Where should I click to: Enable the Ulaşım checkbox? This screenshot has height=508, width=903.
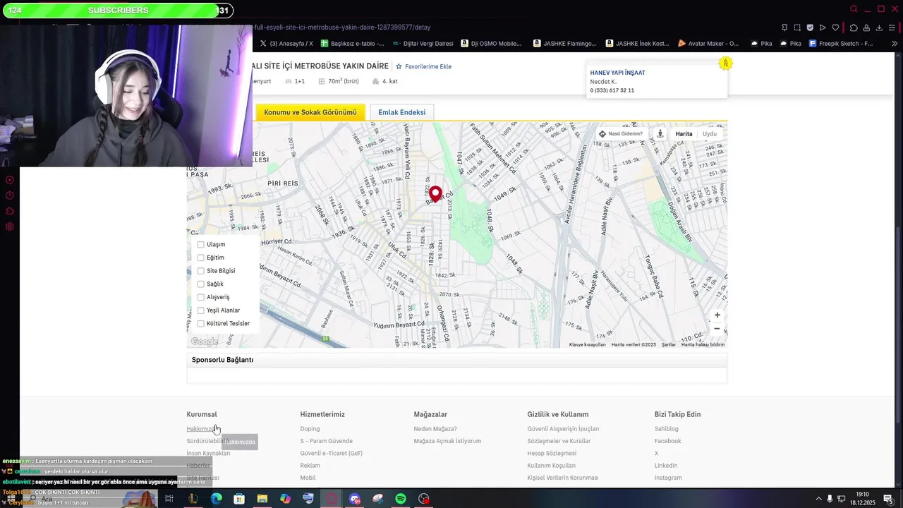(201, 245)
